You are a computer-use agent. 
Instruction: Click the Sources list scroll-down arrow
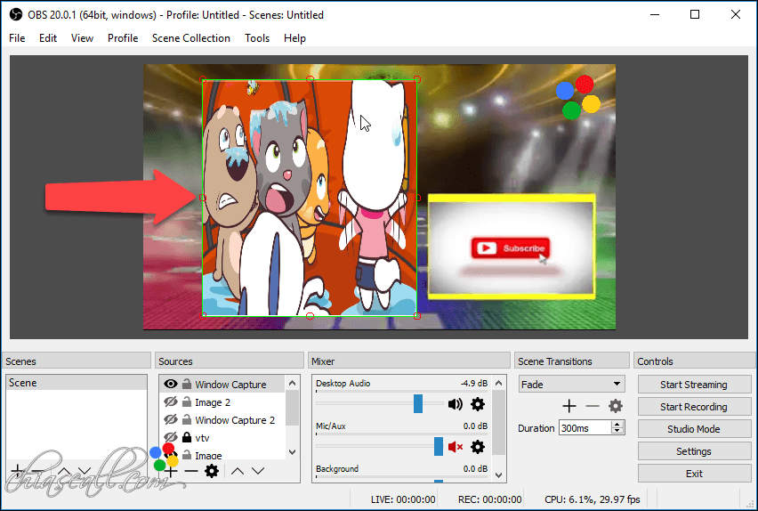pyautogui.click(x=292, y=452)
